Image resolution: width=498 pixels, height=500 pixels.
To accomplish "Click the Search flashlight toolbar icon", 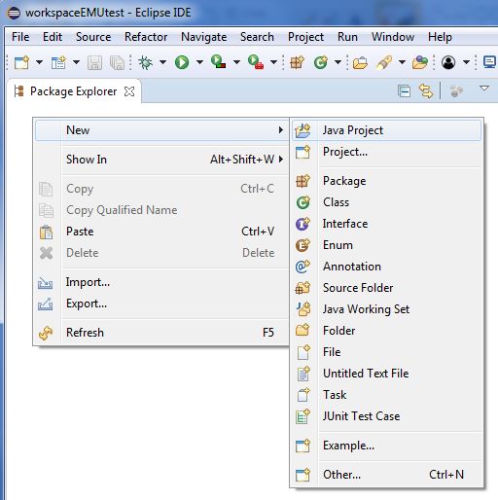I will pos(384,62).
